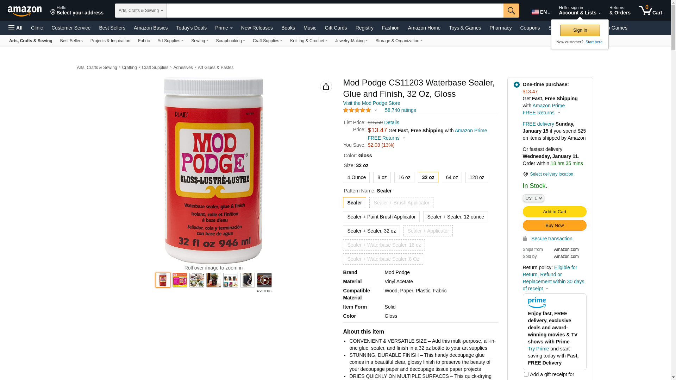The image size is (676, 380).
Task: Play the product video thumbnail
Action: (x=264, y=280)
